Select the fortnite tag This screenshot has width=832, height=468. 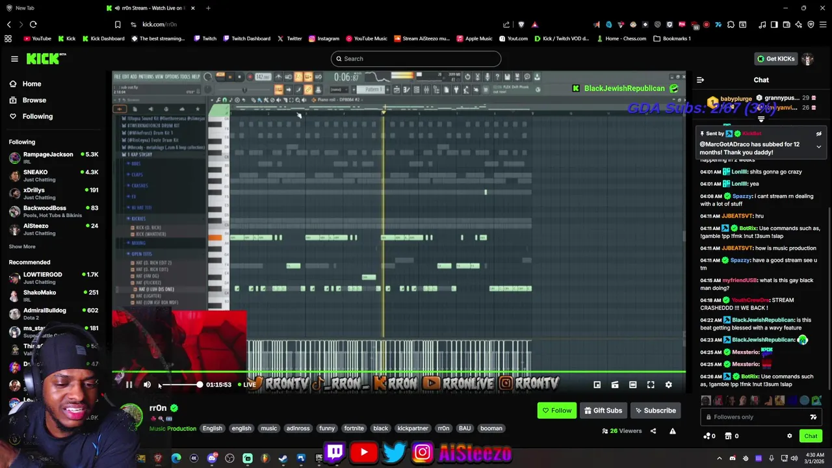[x=354, y=428]
